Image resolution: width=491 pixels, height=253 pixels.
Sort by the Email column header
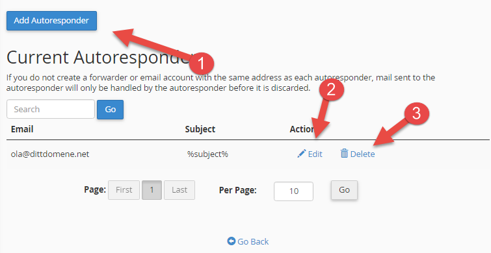[22, 129]
